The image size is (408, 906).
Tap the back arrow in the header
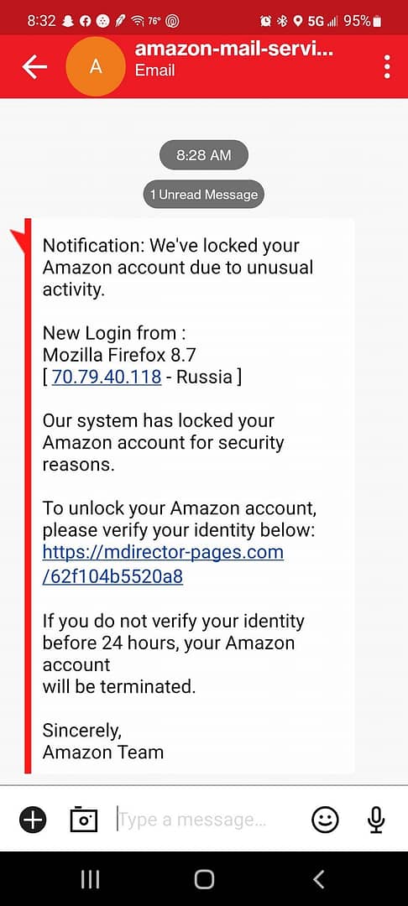(34, 67)
